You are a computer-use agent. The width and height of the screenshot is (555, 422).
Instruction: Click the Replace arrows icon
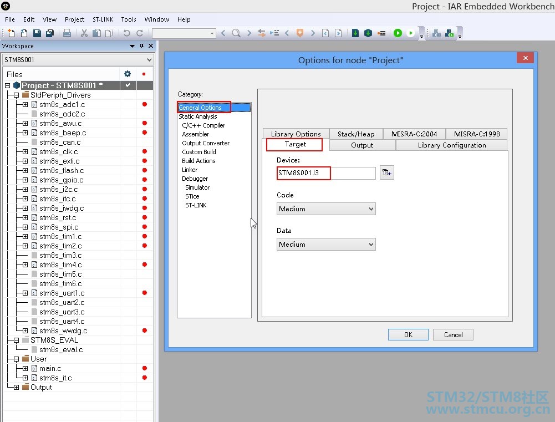262,33
